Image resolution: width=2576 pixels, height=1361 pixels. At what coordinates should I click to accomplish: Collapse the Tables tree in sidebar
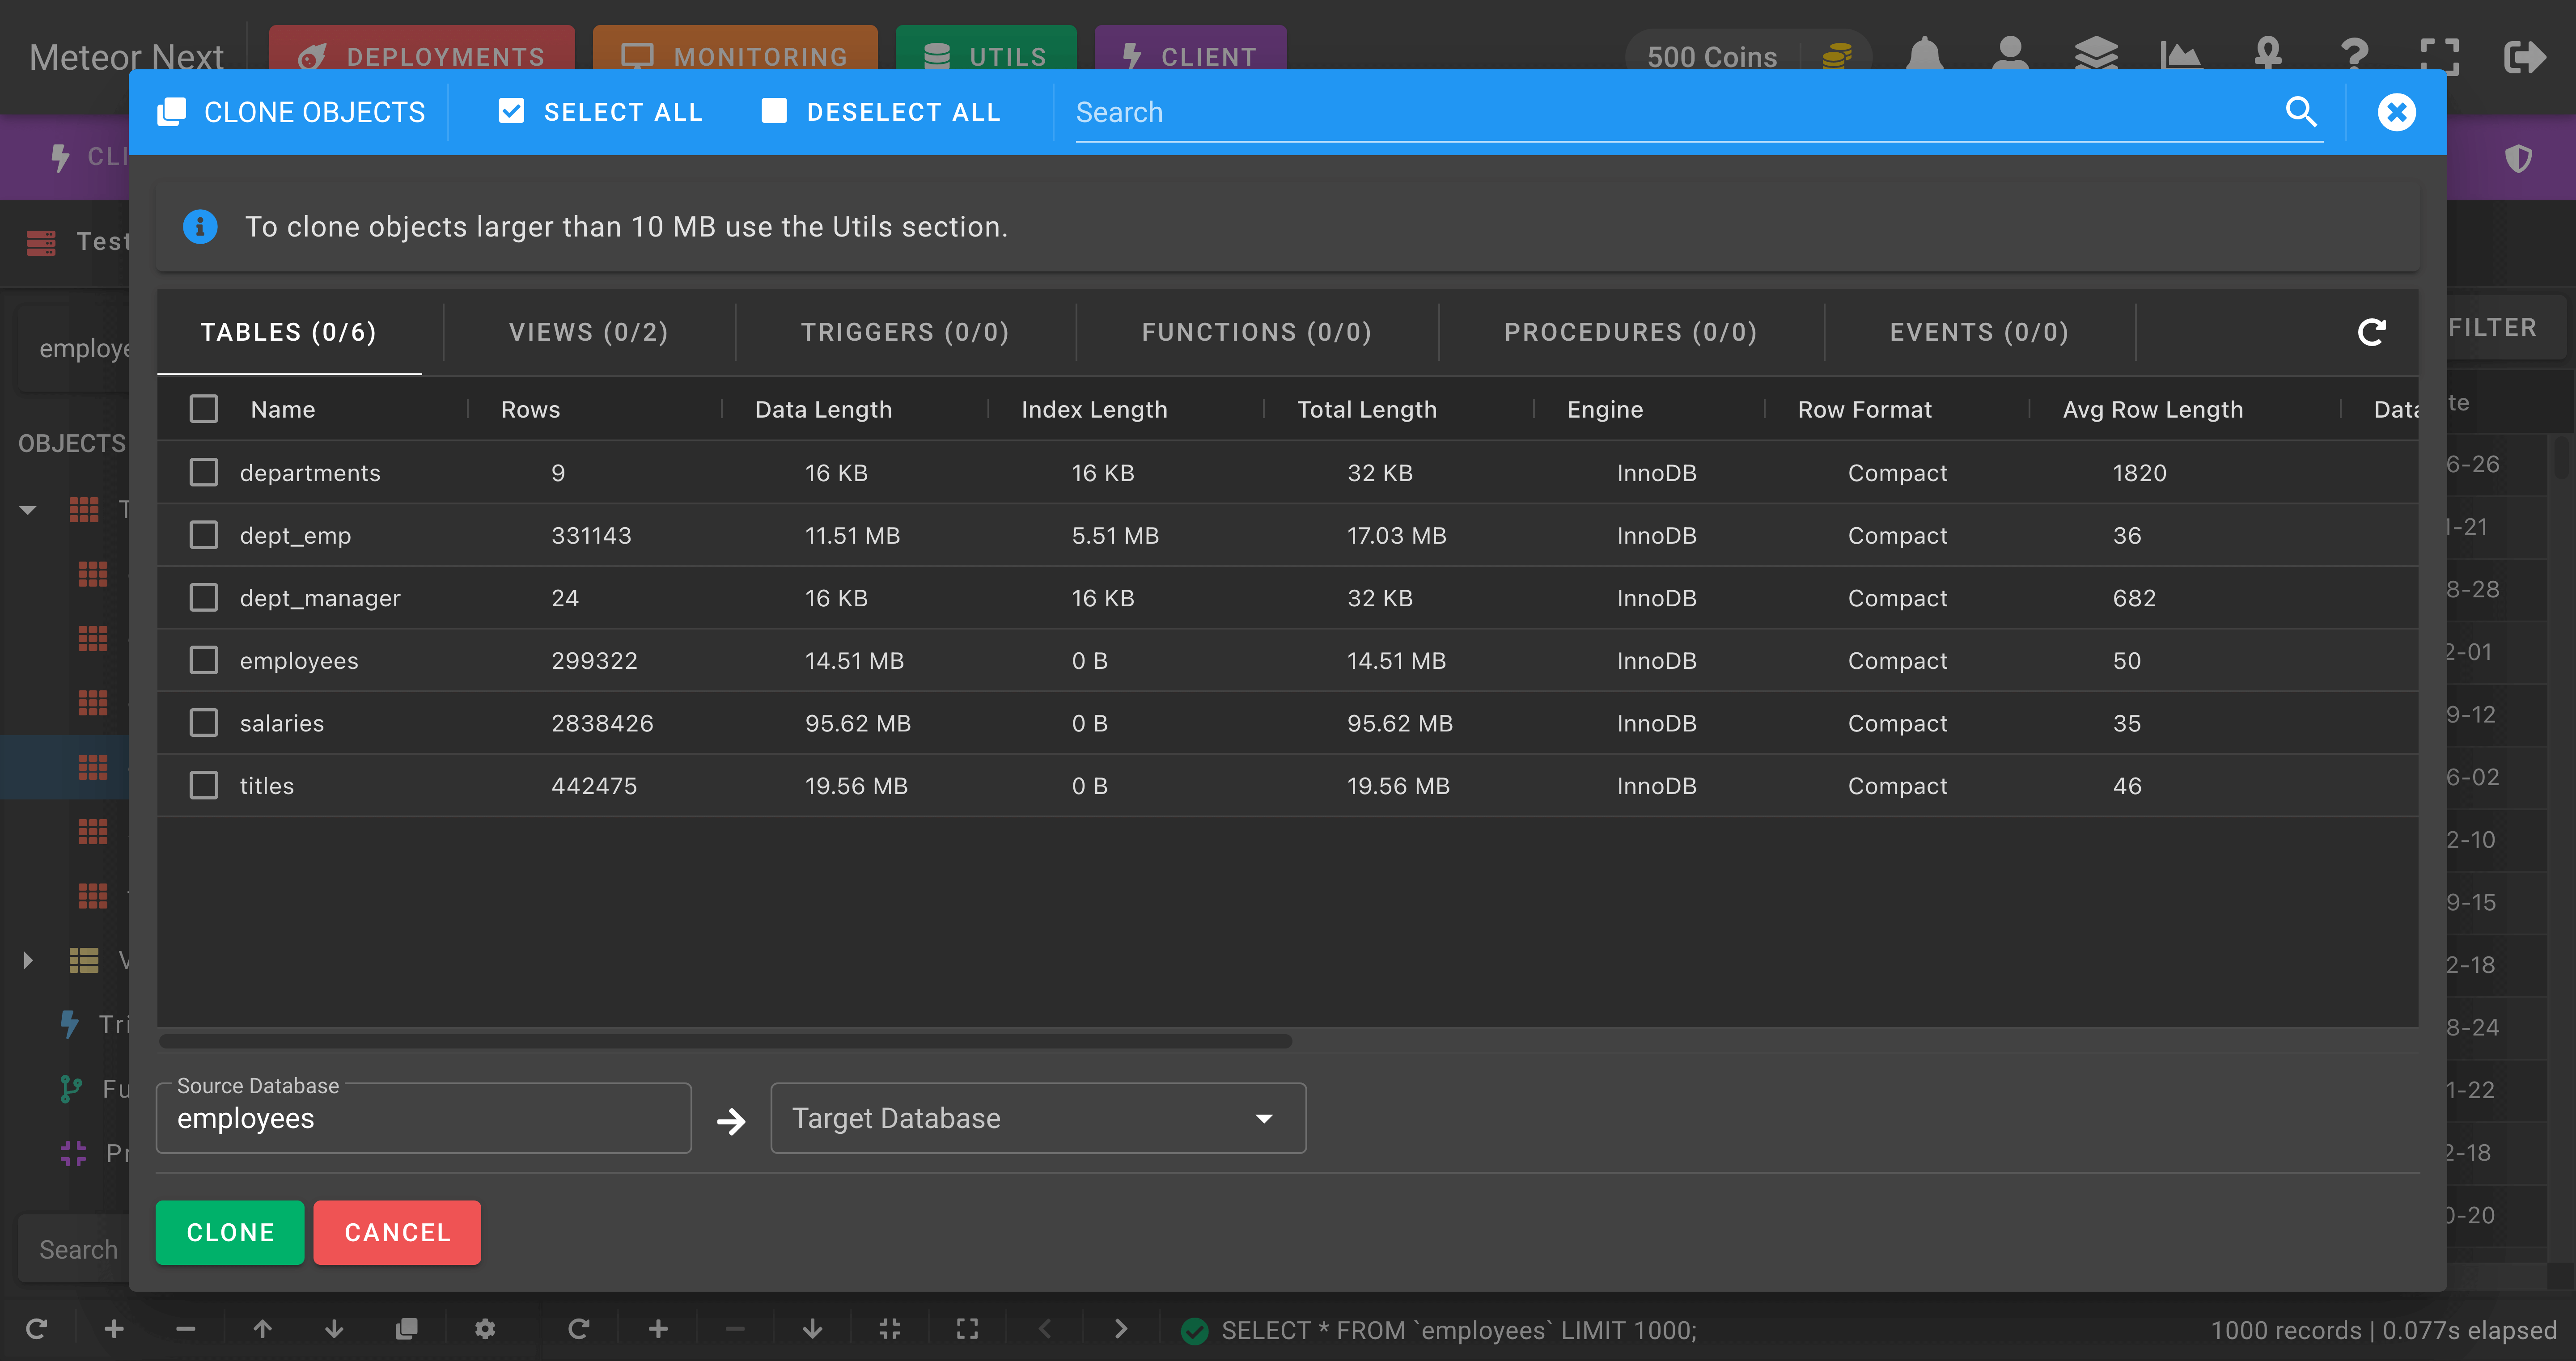(x=28, y=510)
